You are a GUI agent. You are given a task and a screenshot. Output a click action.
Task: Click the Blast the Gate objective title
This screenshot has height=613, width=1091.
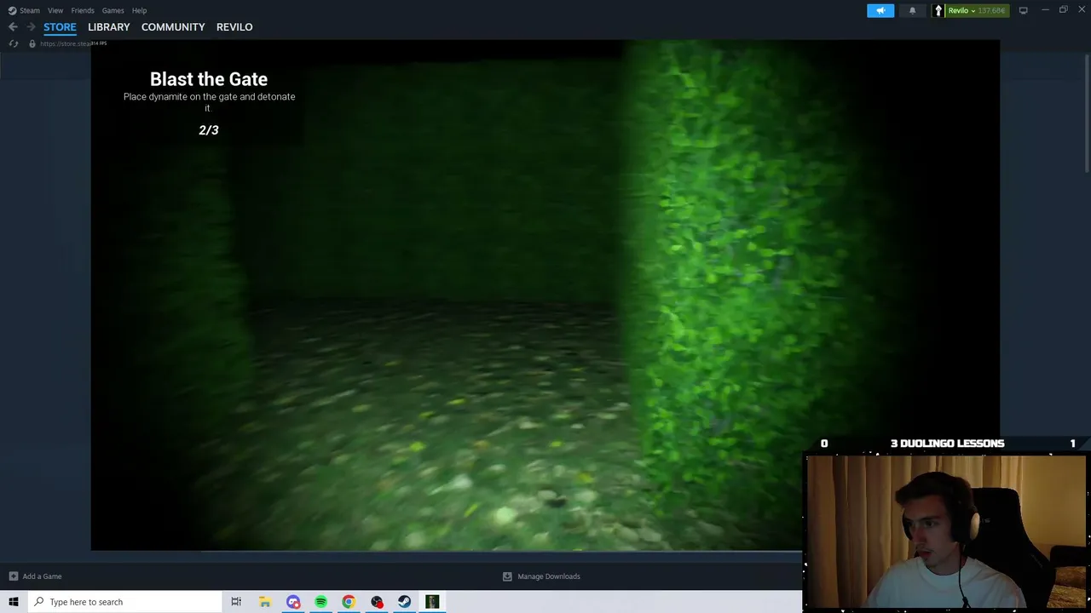209,79
